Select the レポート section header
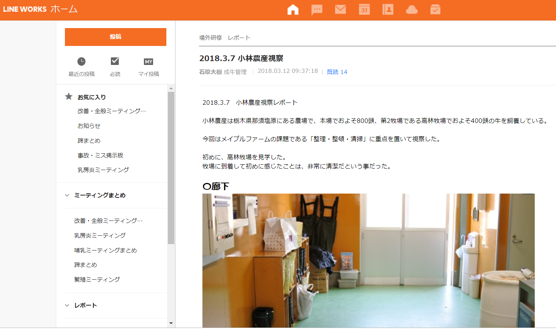556x331 pixels. tap(85, 305)
